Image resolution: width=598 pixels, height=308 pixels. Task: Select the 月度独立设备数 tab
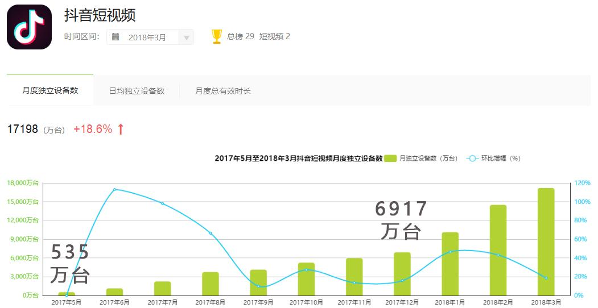tap(50, 90)
